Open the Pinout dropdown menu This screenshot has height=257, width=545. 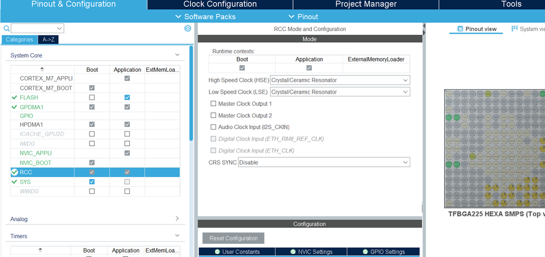pos(303,17)
